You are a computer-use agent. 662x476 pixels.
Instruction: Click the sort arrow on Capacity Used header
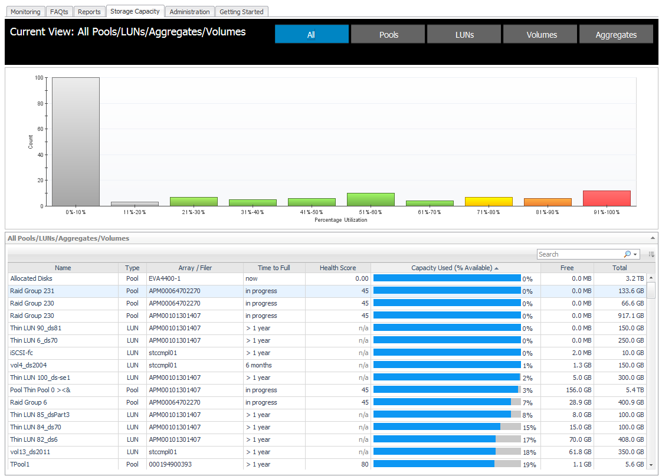pyautogui.click(x=496, y=268)
